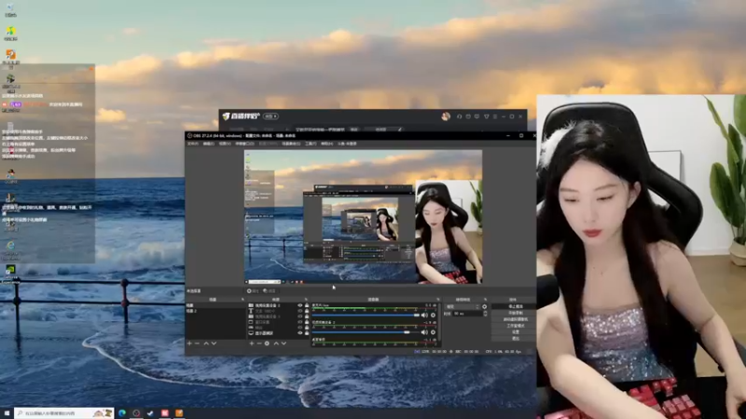Open scene transition type dropdown
The width and height of the screenshot is (746, 419).
click(462, 307)
